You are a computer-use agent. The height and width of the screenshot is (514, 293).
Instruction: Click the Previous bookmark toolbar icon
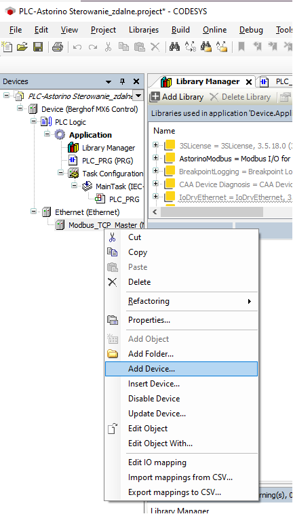pos(257,47)
